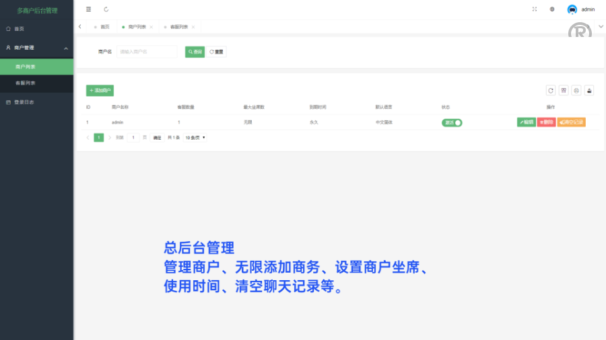Open the 10条/页 page size dropdown
606x340 pixels.
pos(195,138)
